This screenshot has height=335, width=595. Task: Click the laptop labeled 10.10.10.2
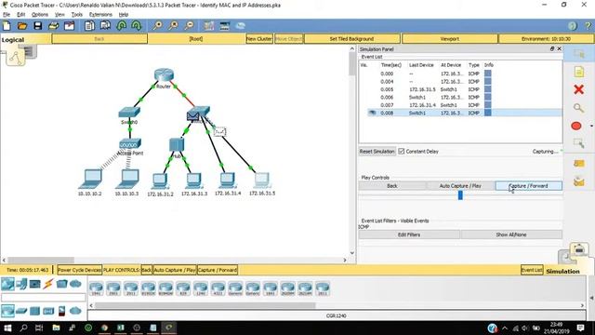tap(91, 179)
